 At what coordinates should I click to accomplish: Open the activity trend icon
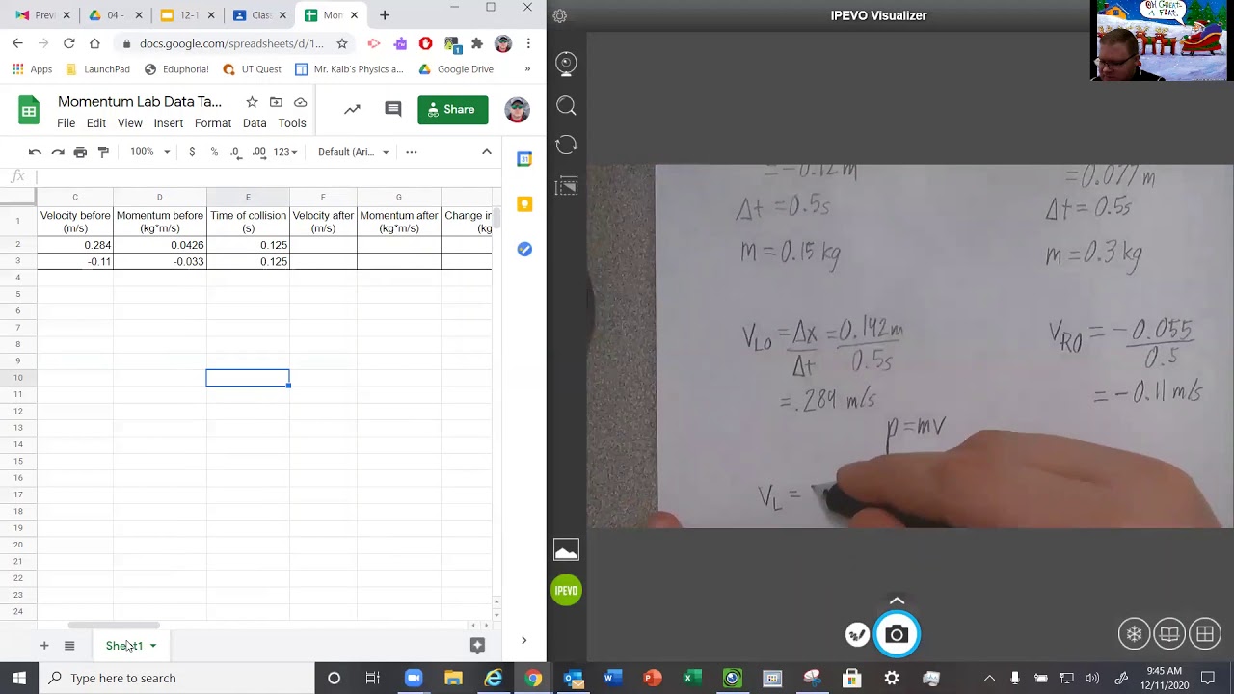[352, 109]
